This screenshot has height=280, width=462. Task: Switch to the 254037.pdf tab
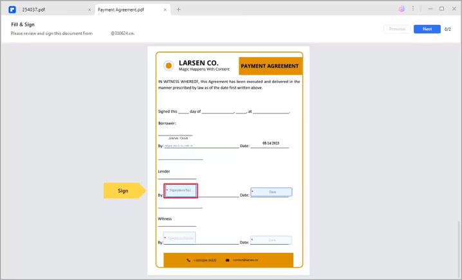point(33,10)
